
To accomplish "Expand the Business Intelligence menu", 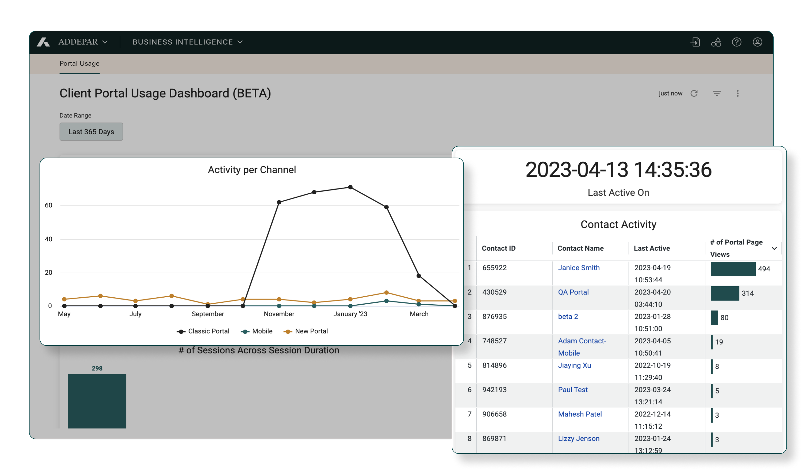I will [x=187, y=42].
